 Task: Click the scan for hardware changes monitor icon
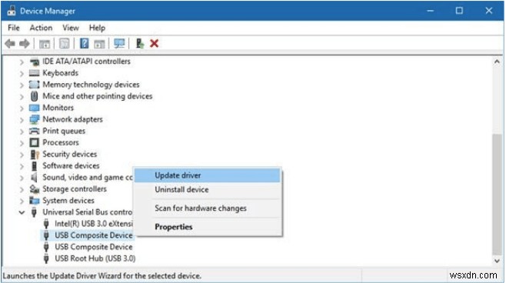click(x=119, y=43)
